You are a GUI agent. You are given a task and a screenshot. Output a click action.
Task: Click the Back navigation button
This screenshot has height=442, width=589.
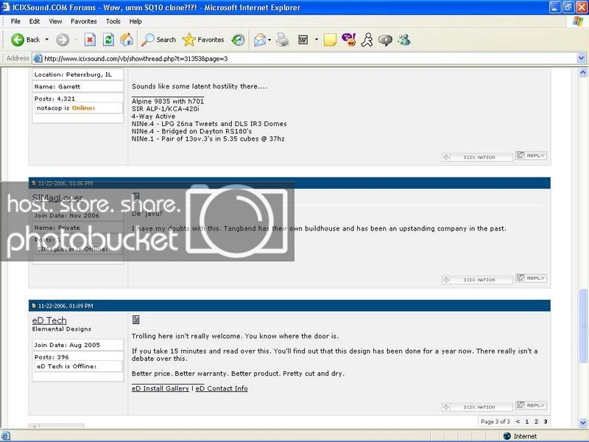(x=26, y=40)
